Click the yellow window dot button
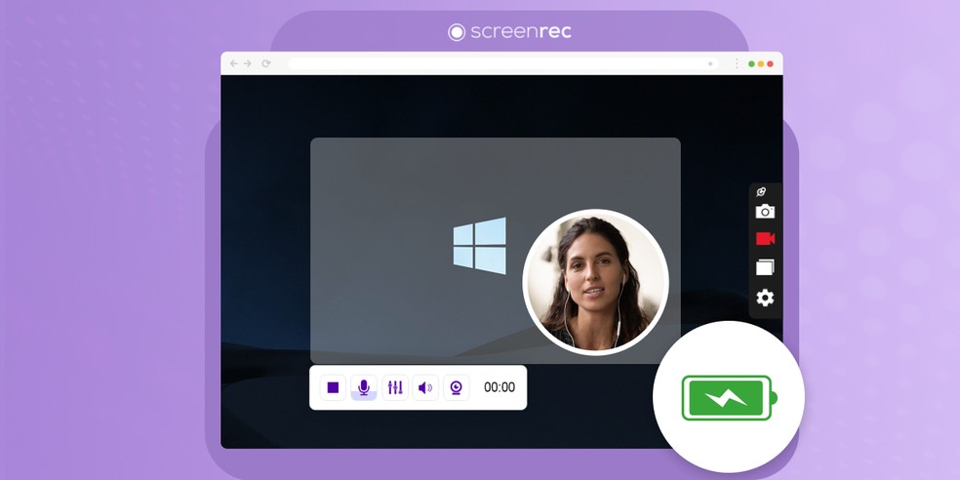This screenshot has width=960, height=480. tap(761, 63)
